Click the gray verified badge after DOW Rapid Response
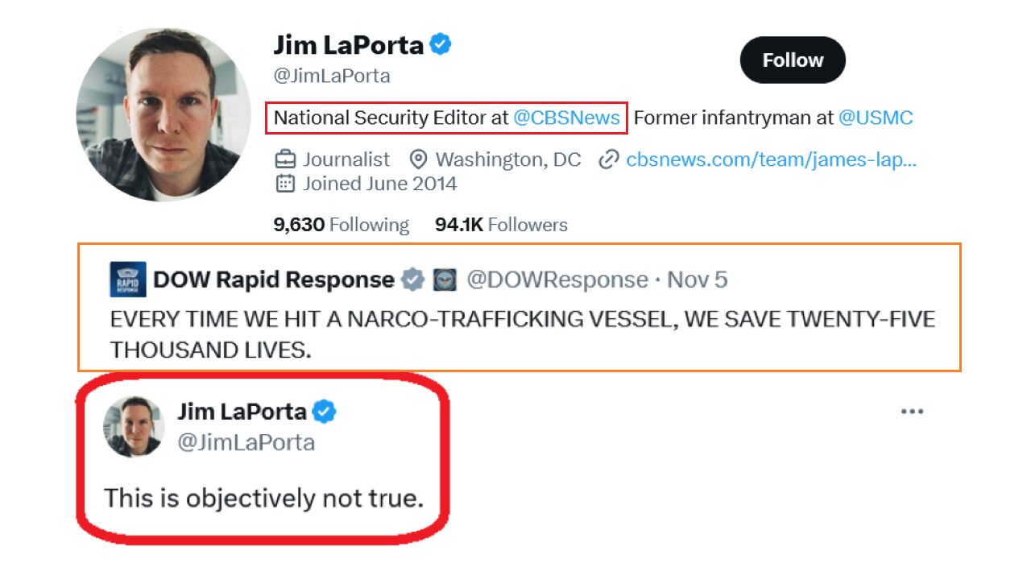The width and height of the screenshot is (1031, 580). pyautogui.click(x=413, y=280)
